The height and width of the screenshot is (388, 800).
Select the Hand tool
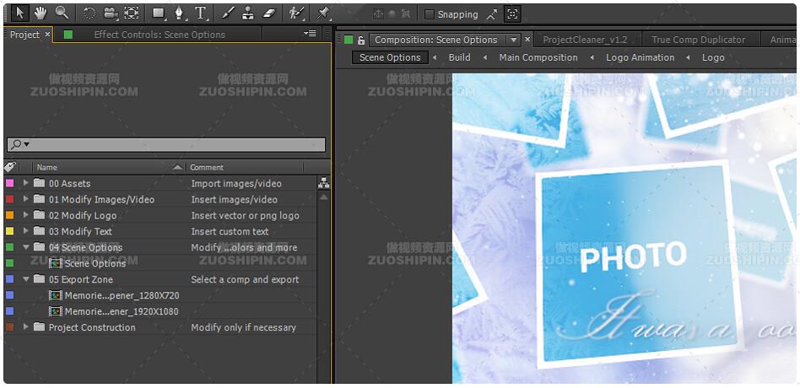click(x=40, y=13)
